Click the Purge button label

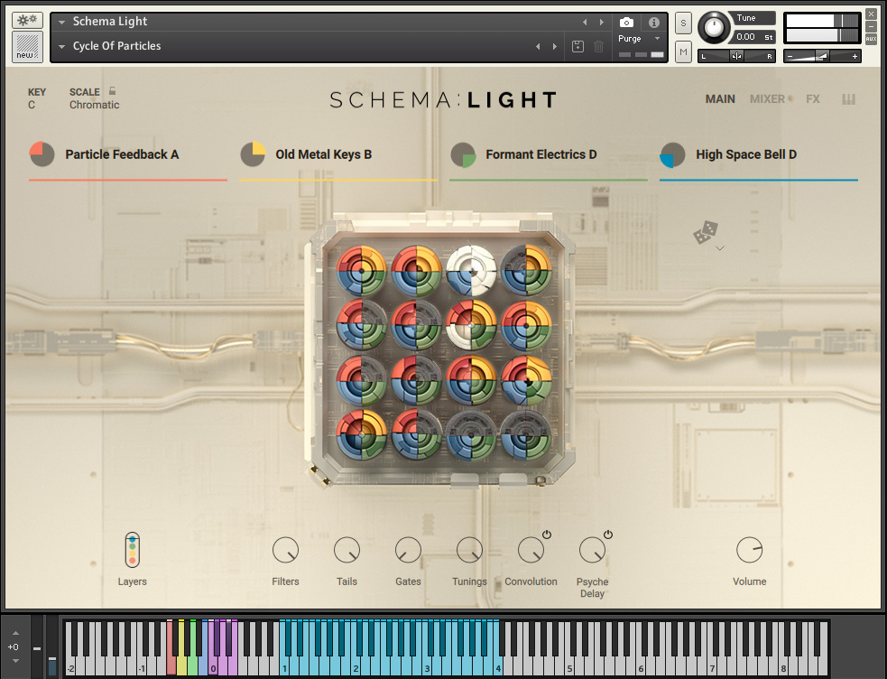point(630,39)
